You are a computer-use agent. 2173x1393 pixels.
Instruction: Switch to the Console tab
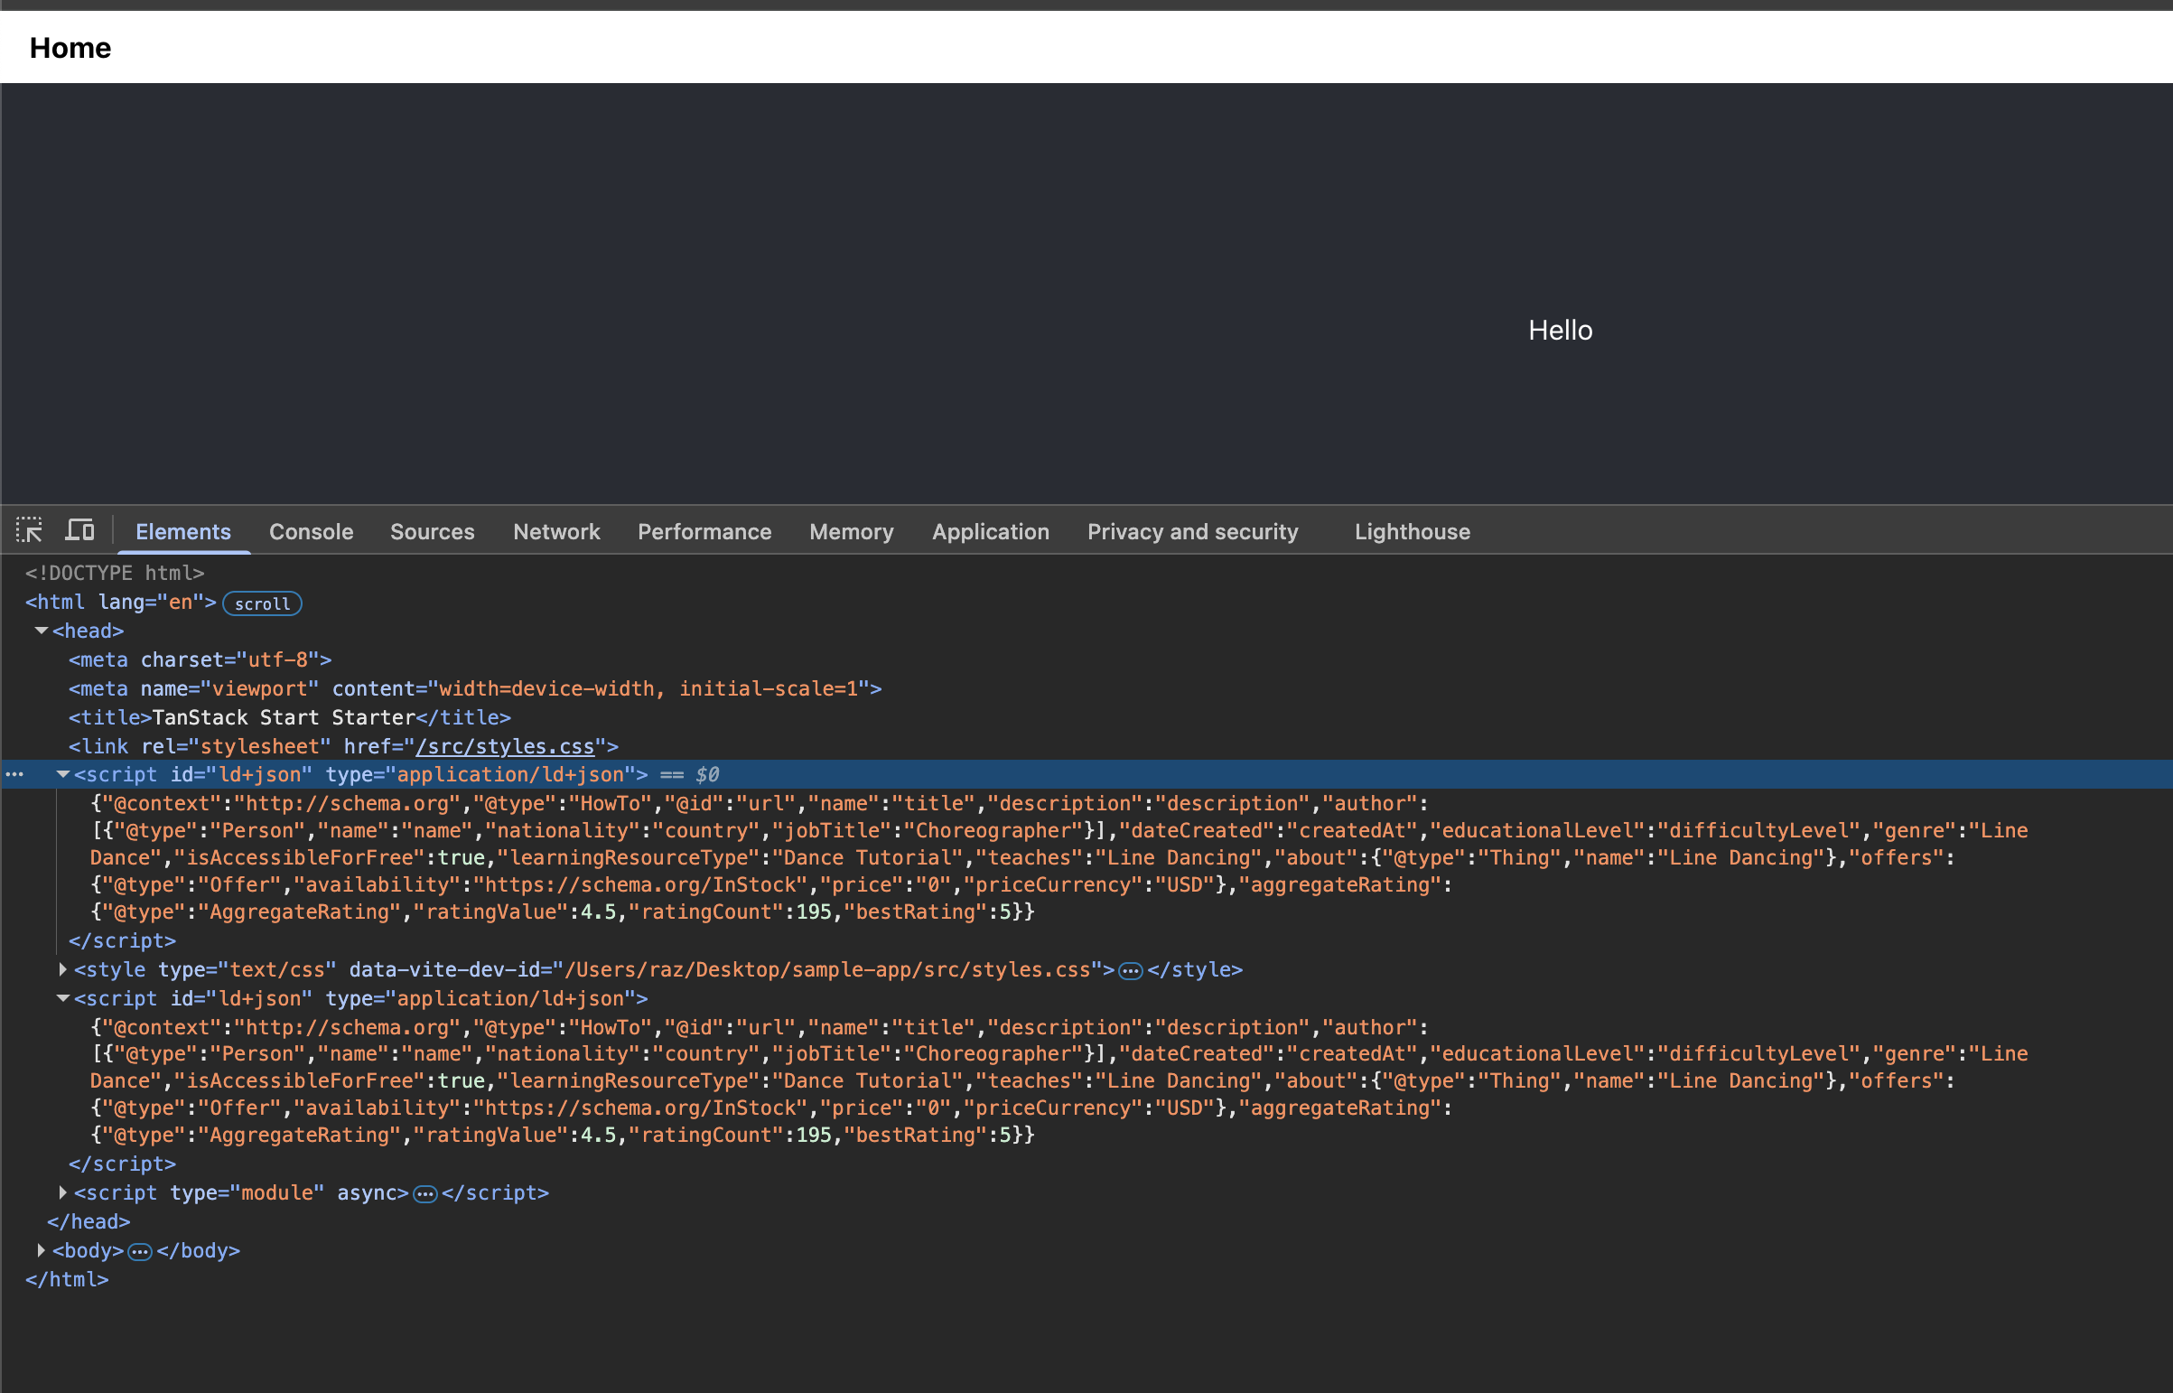point(311,532)
